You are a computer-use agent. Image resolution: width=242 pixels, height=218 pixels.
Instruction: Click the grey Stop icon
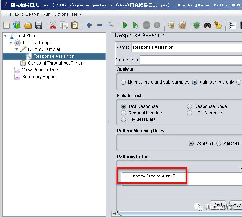tap(146, 25)
